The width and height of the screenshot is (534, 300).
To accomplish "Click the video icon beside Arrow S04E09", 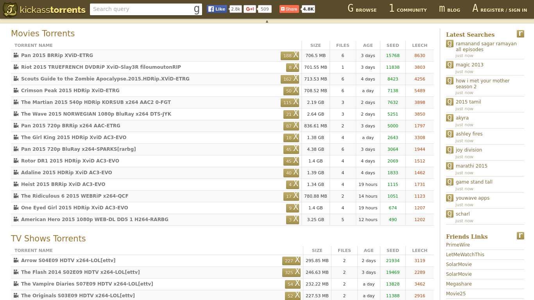I will pyautogui.click(x=16, y=261).
